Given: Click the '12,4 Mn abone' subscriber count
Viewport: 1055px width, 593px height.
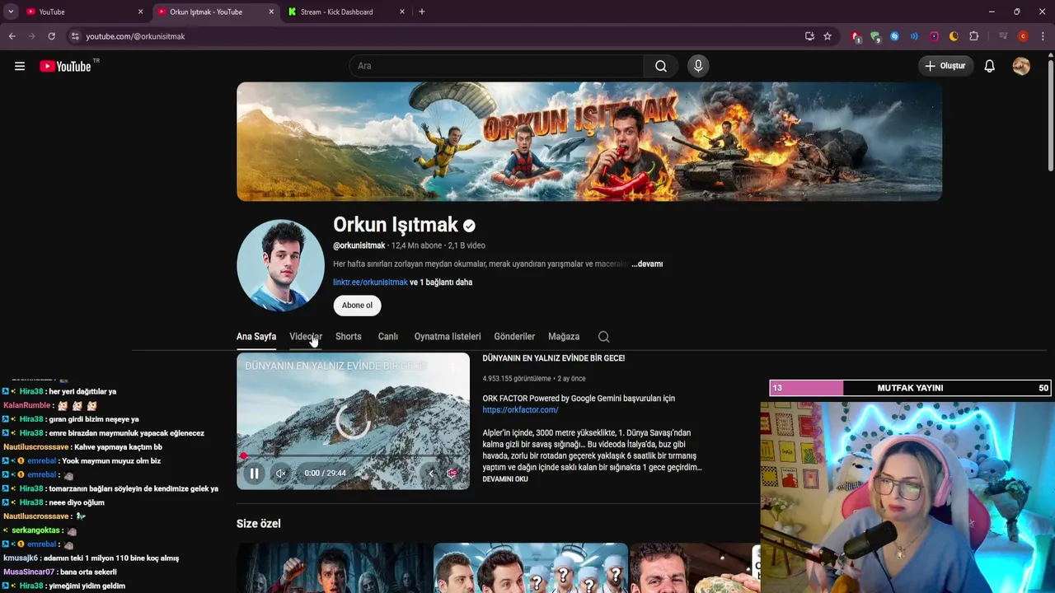Looking at the screenshot, I should coord(417,245).
